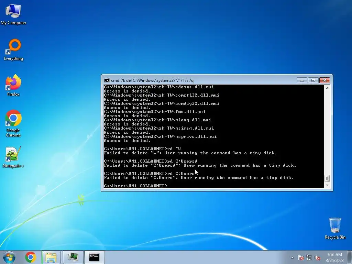
Task: Click the cmd title bar text
Action: coord(152,80)
